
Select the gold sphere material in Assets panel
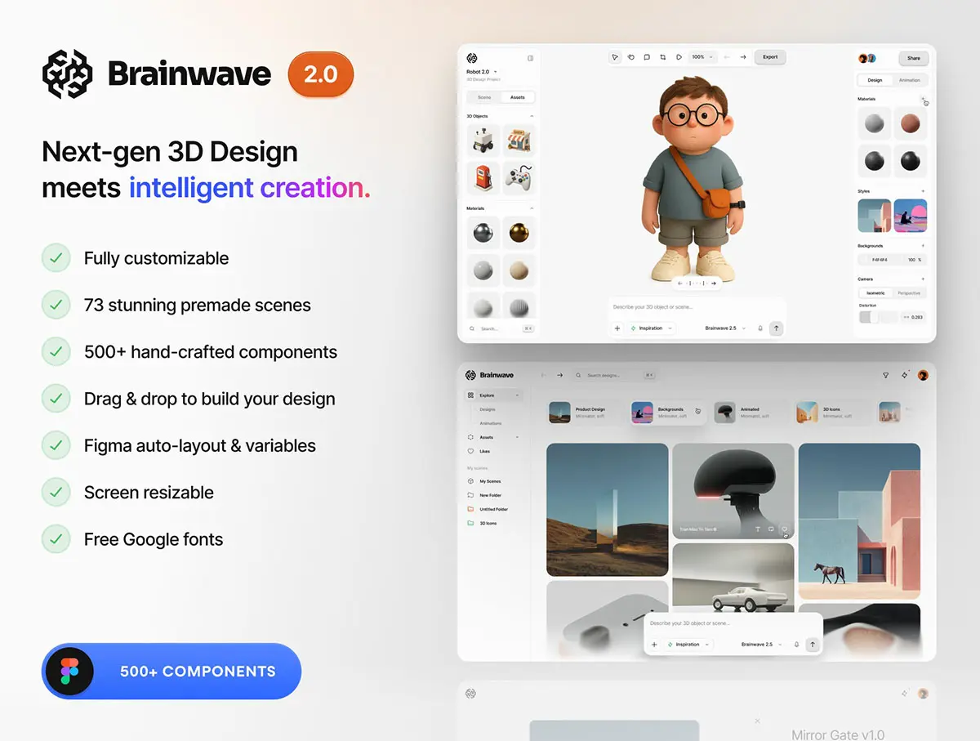click(519, 234)
